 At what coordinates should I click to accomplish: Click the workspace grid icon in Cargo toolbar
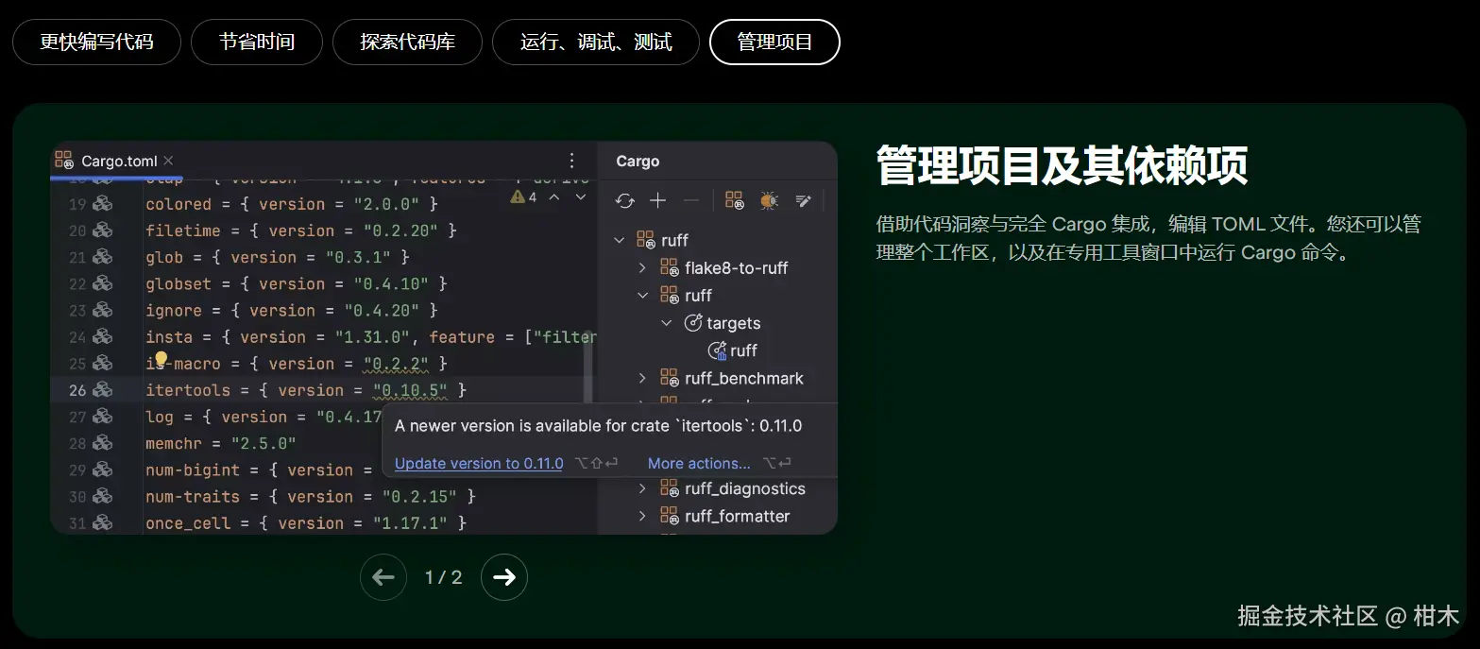pyautogui.click(x=735, y=200)
